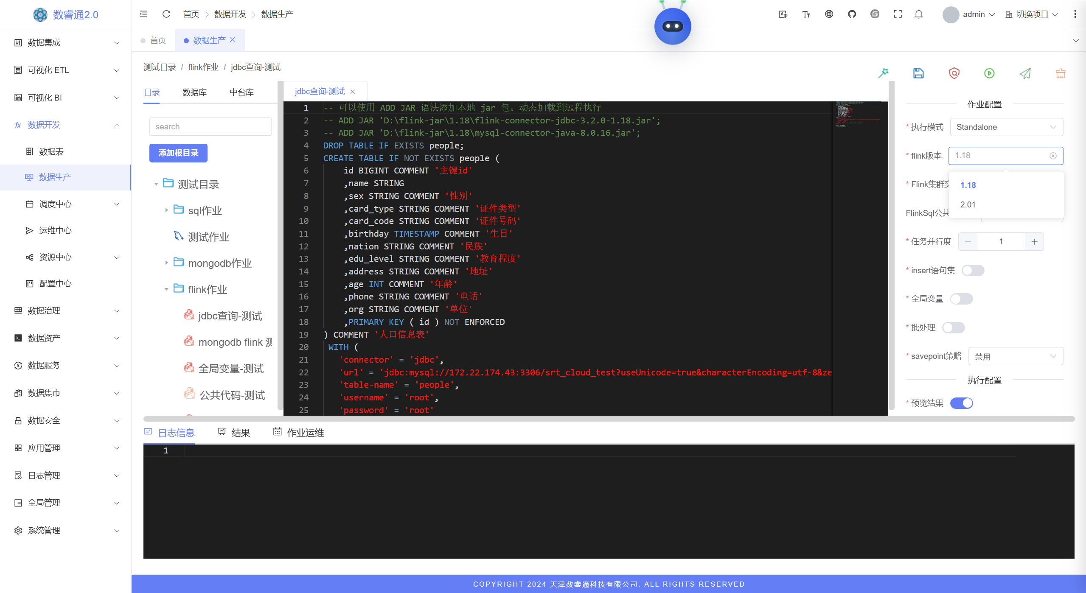Increase 任务并行度 with plus button
This screenshot has width=1086, height=593.
pyautogui.click(x=1034, y=241)
